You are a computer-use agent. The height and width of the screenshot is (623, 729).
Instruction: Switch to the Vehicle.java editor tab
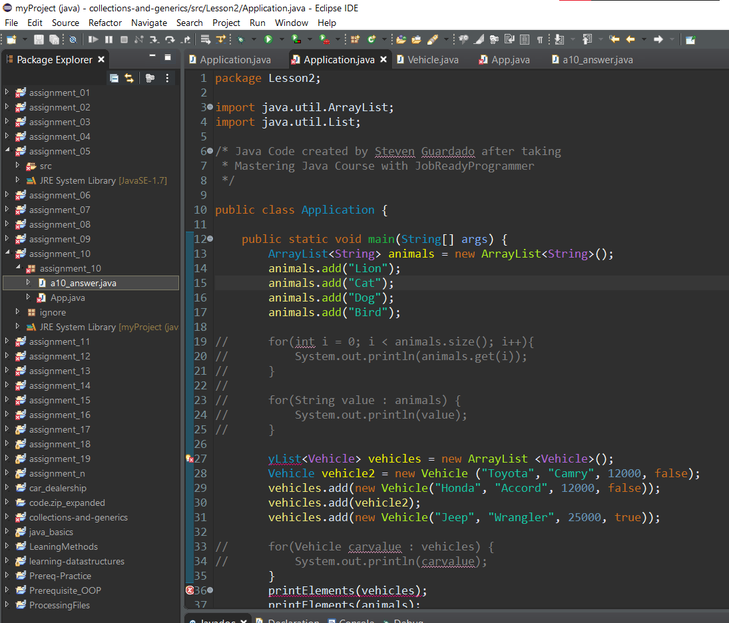tap(433, 60)
